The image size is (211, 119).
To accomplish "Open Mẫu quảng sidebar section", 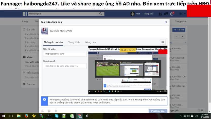I will (32, 73).
